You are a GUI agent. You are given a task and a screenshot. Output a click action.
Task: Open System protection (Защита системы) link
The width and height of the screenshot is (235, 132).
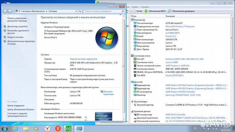pos(15,37)
